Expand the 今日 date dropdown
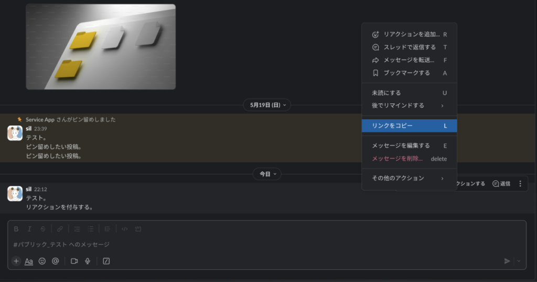Viewport: 537px width, 282px height. tap(267, 174)
